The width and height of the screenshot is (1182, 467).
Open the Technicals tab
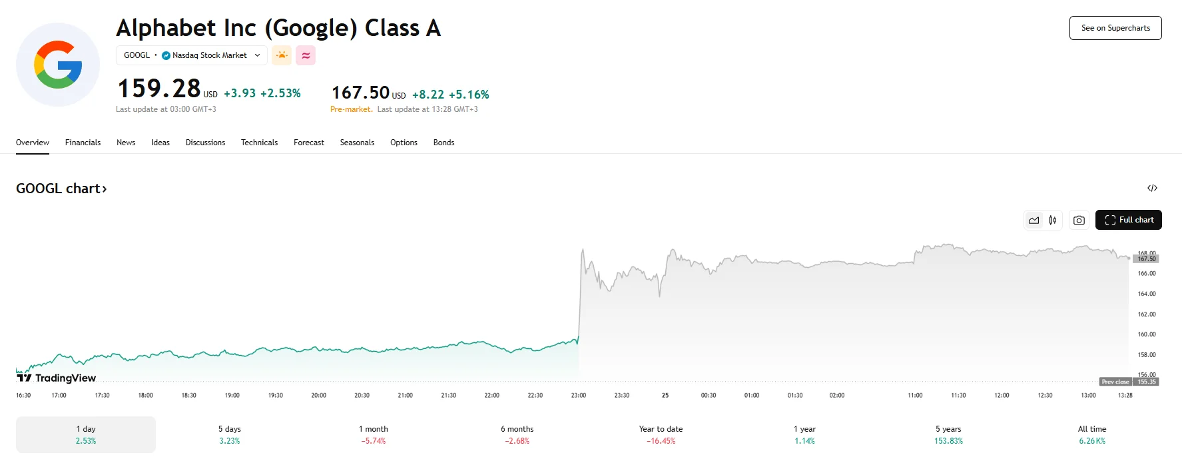pos(259,142)
